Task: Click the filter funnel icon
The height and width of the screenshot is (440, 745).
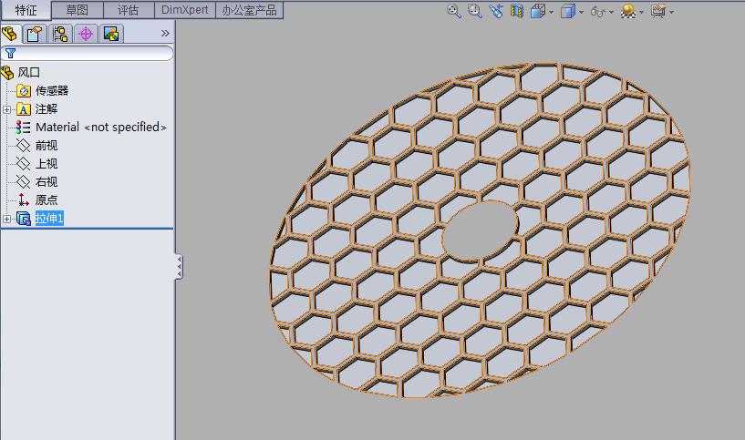Action: (x=10, y=53)
